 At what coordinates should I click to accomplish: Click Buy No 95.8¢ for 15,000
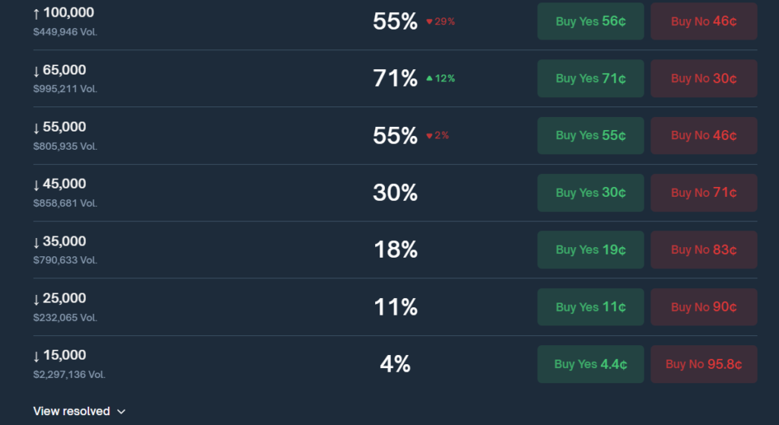coord(704,364)
